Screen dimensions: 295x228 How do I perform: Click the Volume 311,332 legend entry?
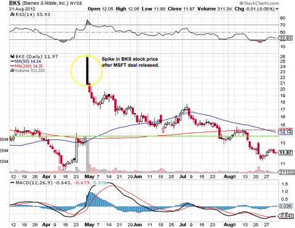29,71
